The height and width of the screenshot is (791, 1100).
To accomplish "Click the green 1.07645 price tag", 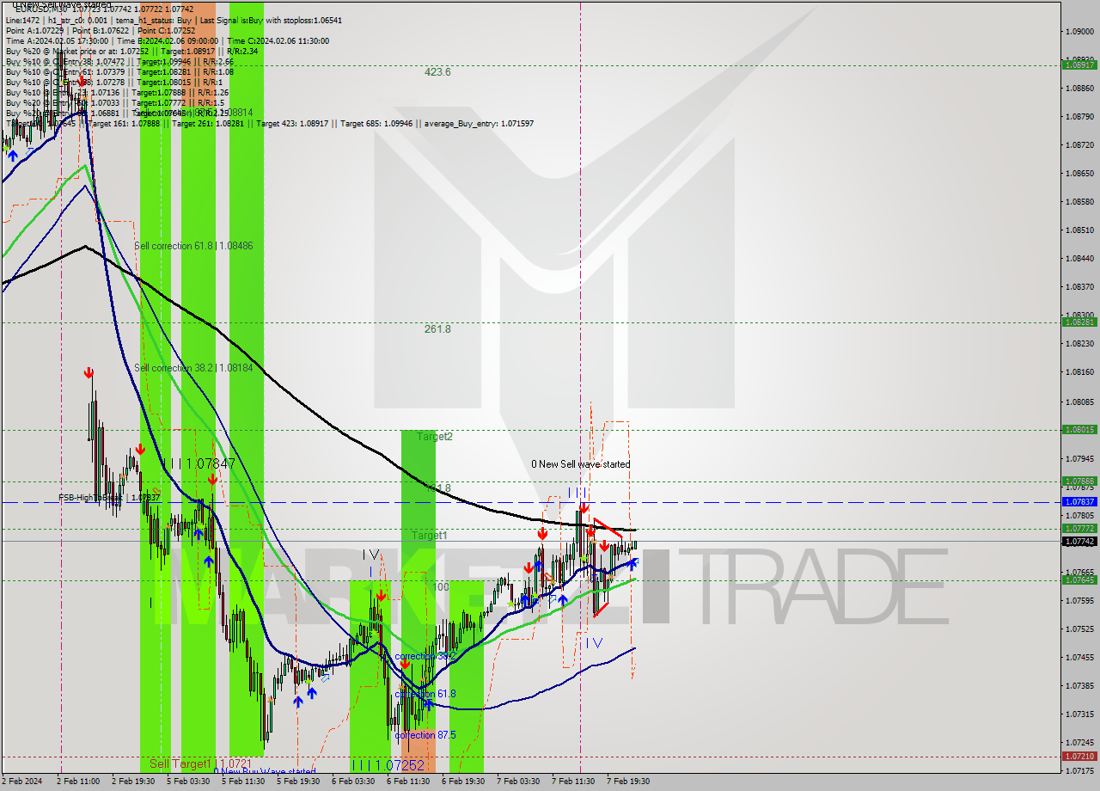I will click(x=1079, y=579).
